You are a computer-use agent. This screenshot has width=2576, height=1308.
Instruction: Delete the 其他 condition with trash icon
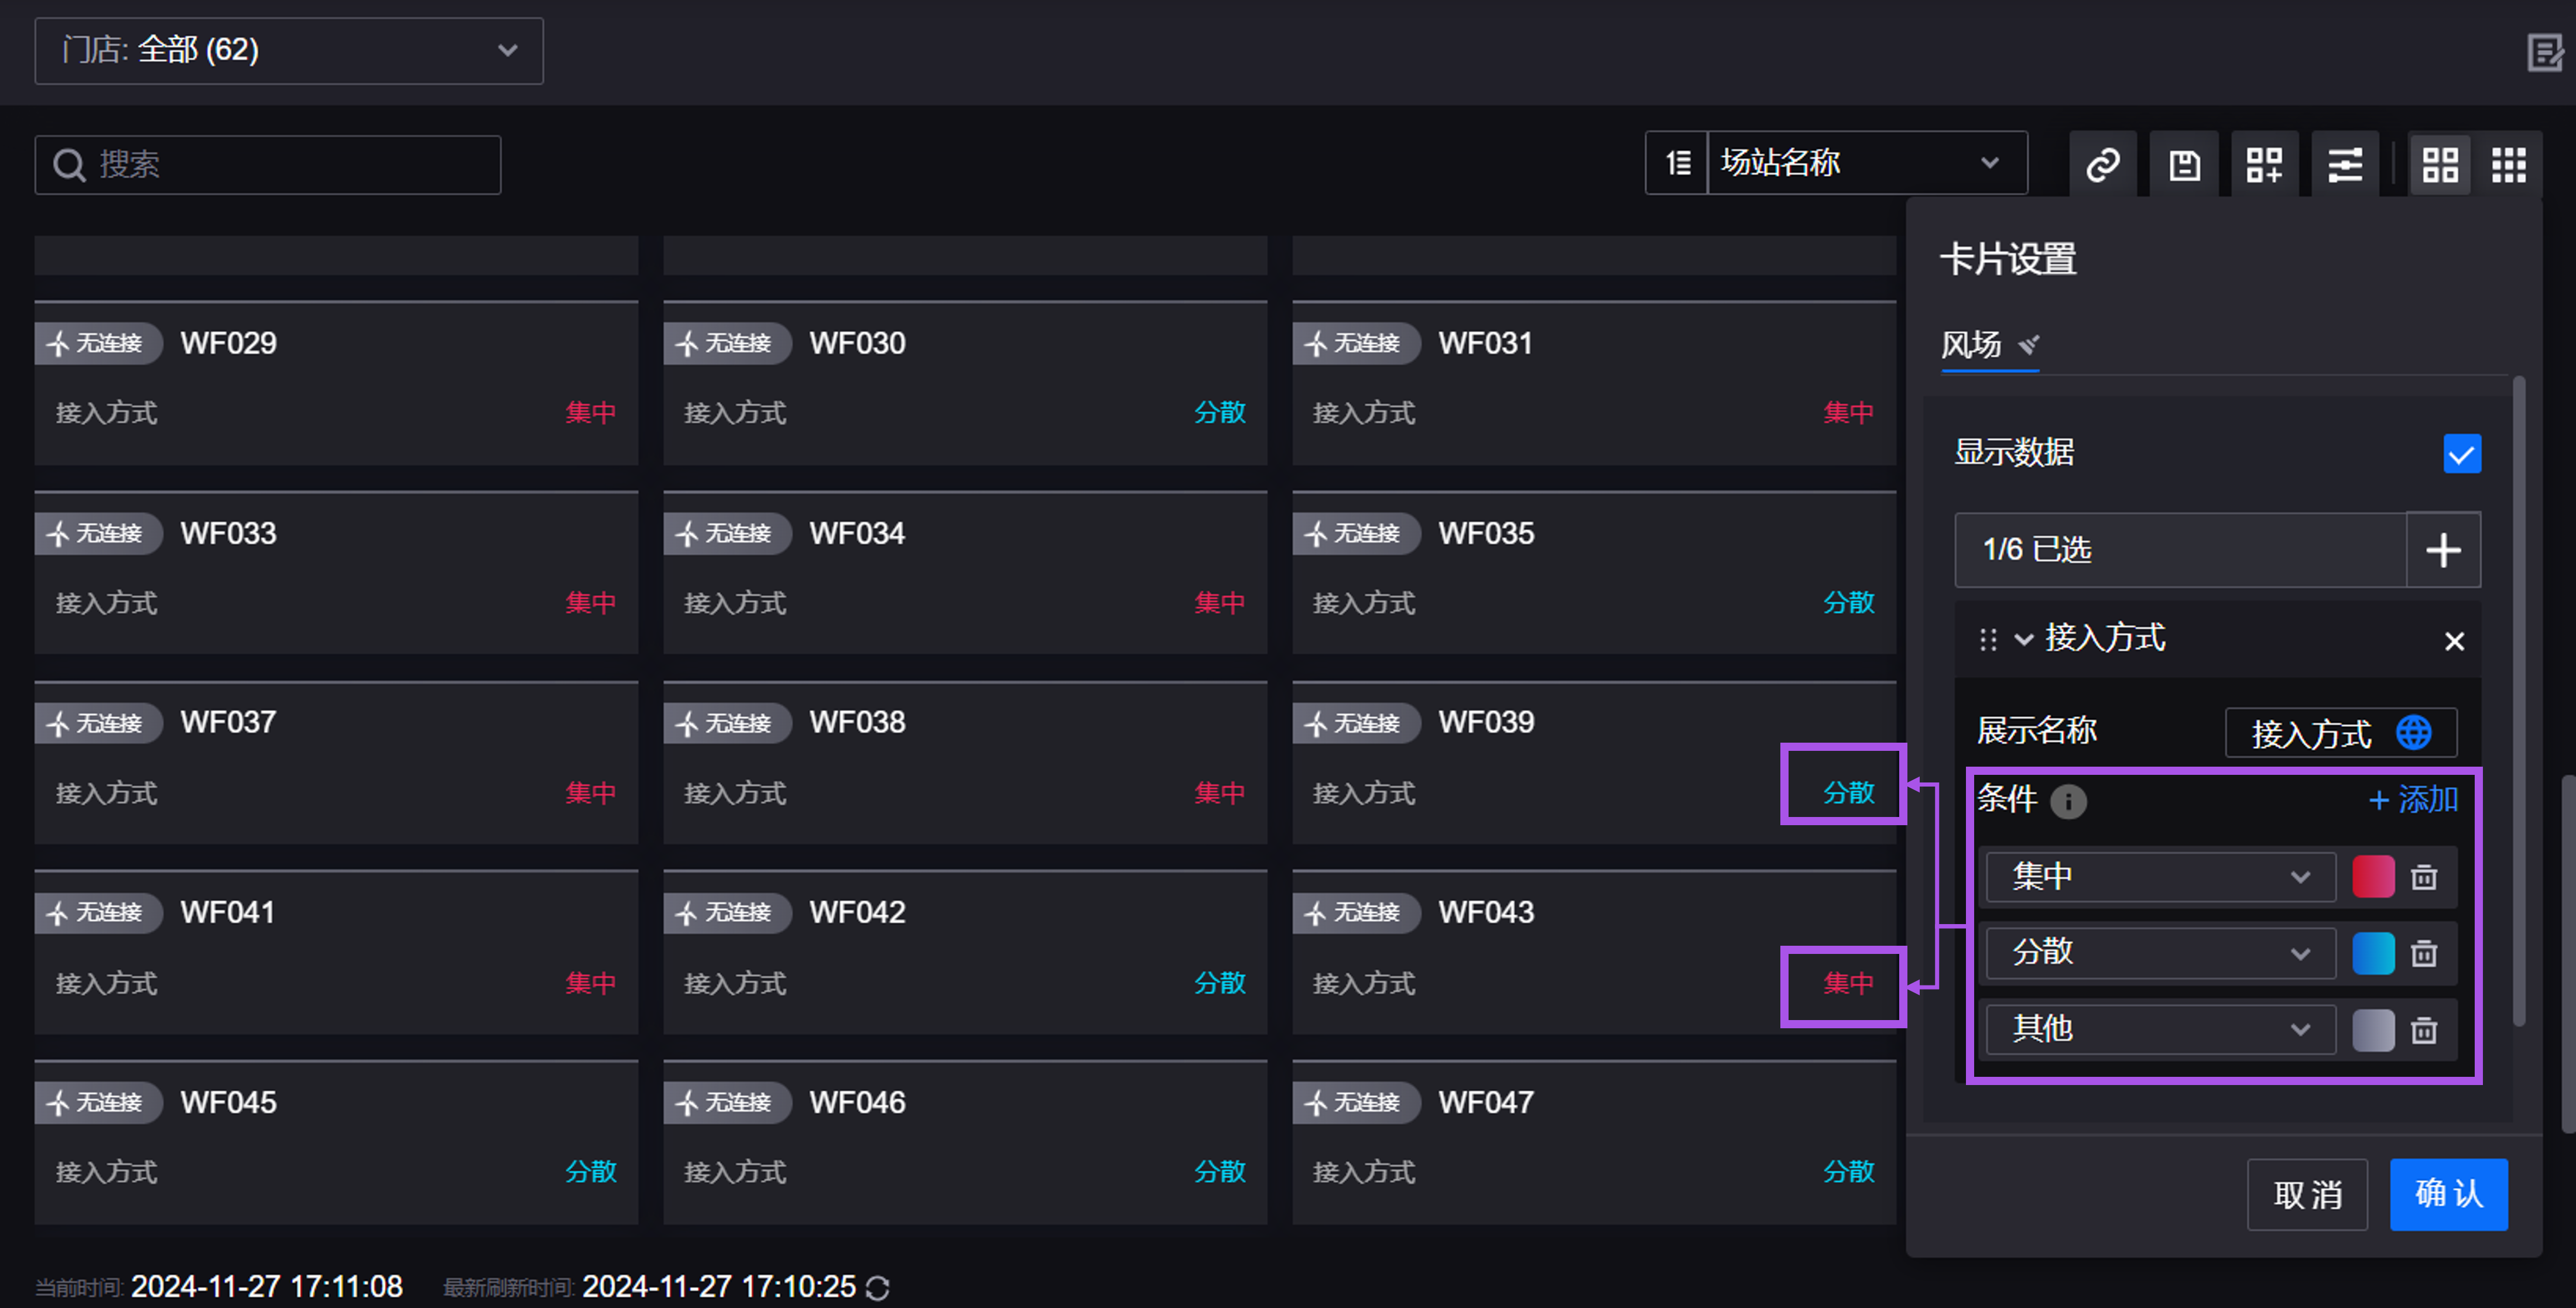click(x=2424, y=1030)
